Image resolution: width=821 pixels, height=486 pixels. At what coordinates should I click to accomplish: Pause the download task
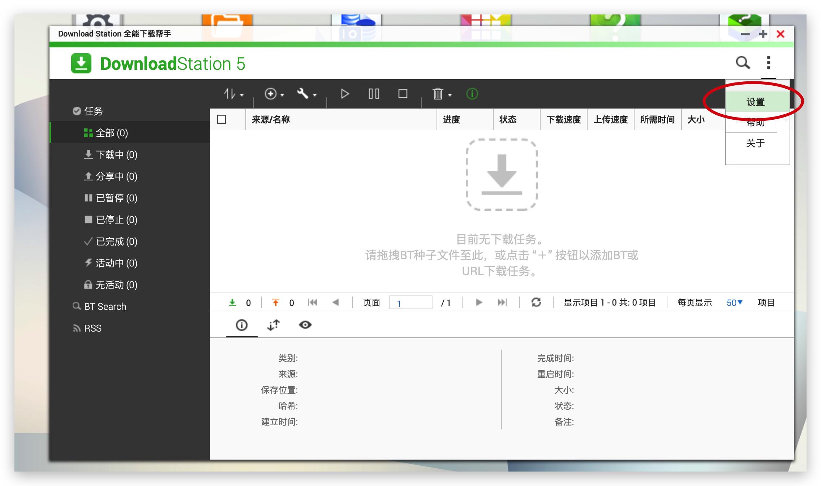click(374, 94)
